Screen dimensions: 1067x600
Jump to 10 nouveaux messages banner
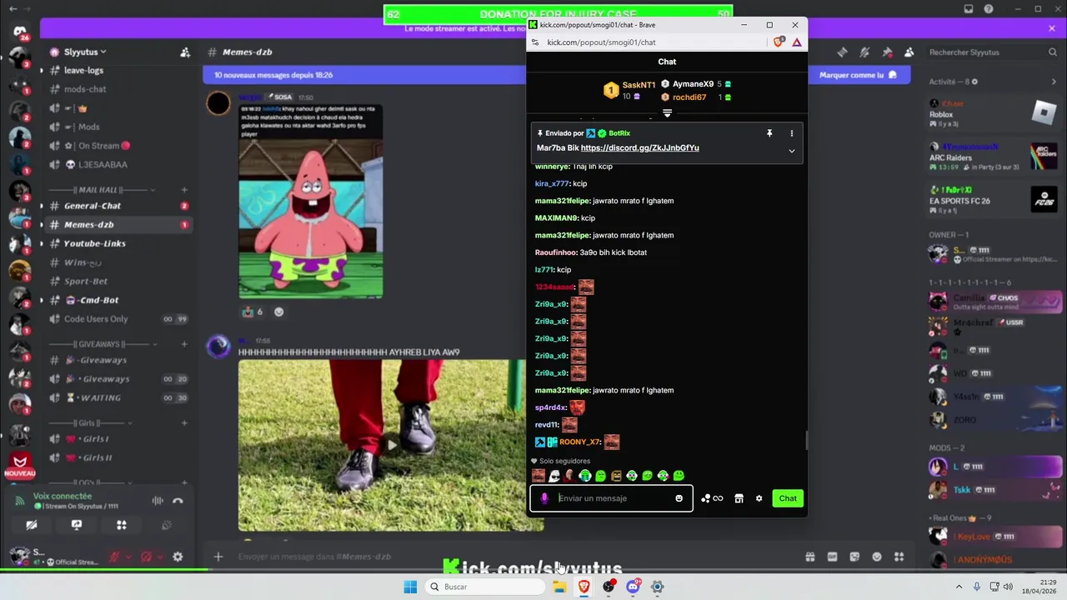click(x=273, y=75)
